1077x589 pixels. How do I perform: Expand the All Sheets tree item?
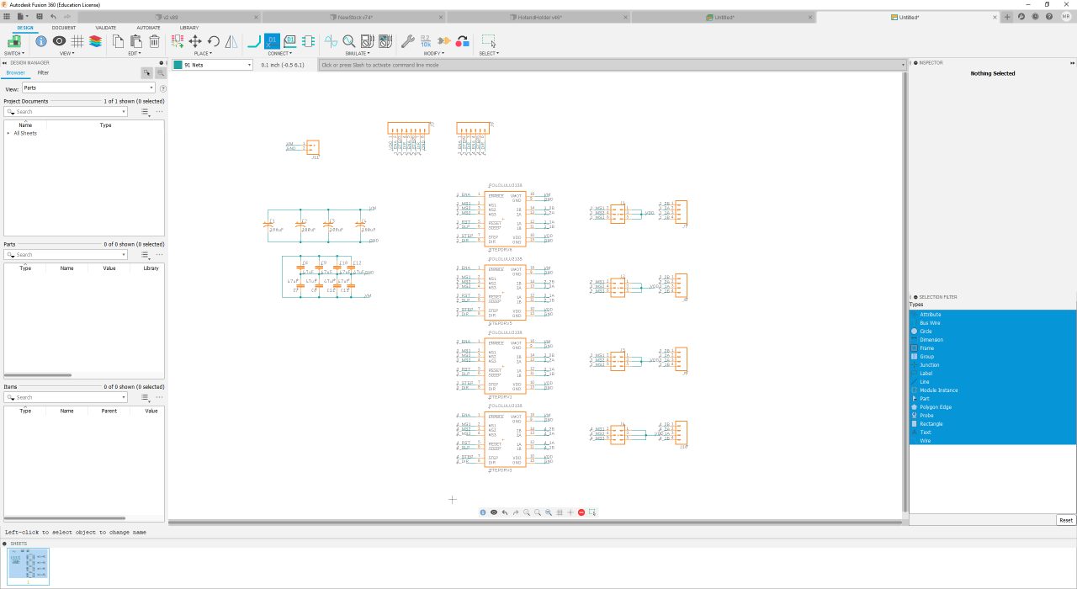click(x=8, y=133)
